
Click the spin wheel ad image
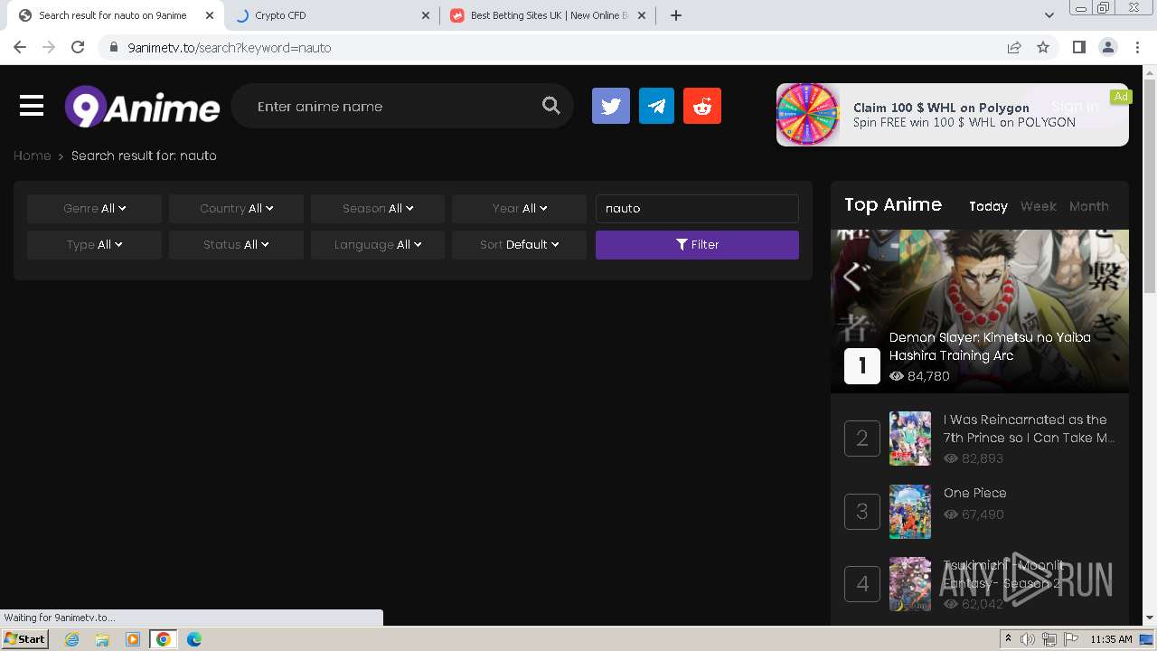click(808, 115)
